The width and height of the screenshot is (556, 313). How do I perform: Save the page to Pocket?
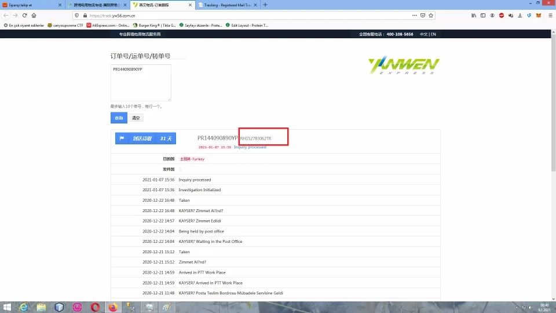(423, 15)
